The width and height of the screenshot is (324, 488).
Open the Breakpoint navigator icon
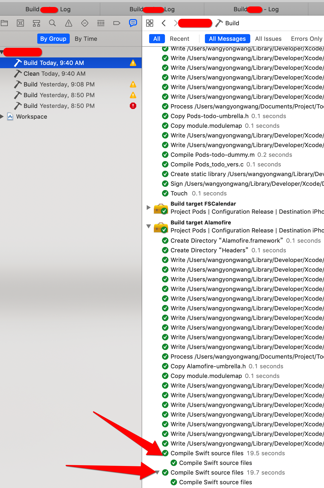pyautogui.click(x=117, y=23)
